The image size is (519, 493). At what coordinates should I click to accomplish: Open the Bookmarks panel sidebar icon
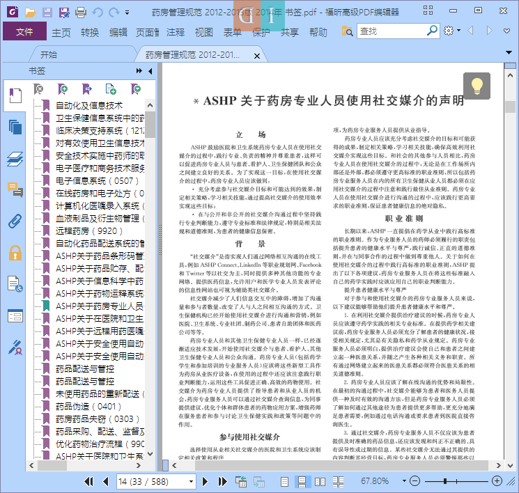[x=15, y=95]
